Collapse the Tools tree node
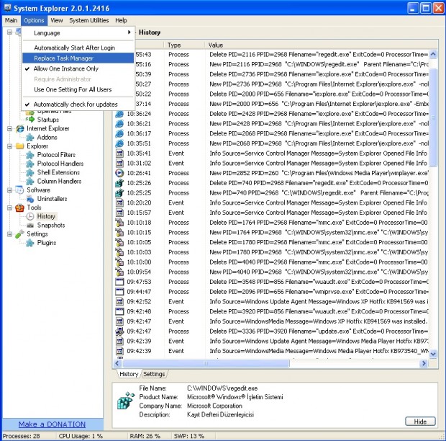Image resolution: width=446 pixels, height=441 pixels. 9,208
